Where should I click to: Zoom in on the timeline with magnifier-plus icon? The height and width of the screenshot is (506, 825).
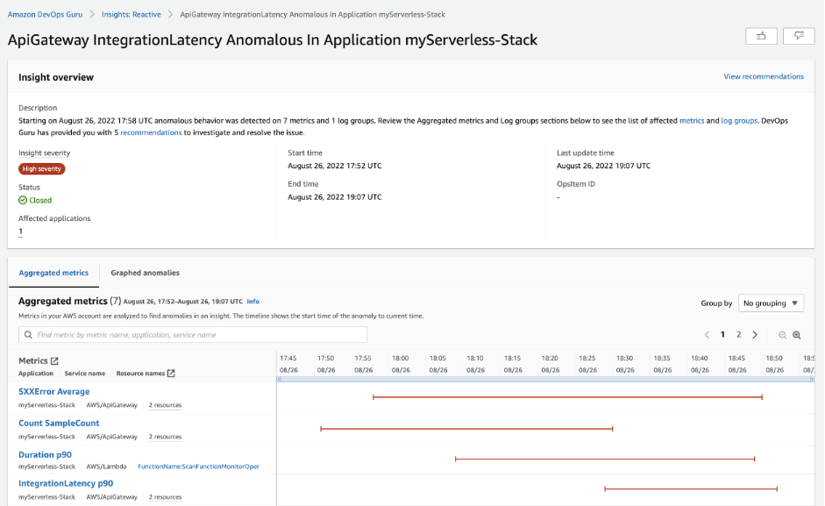point(797,335)
